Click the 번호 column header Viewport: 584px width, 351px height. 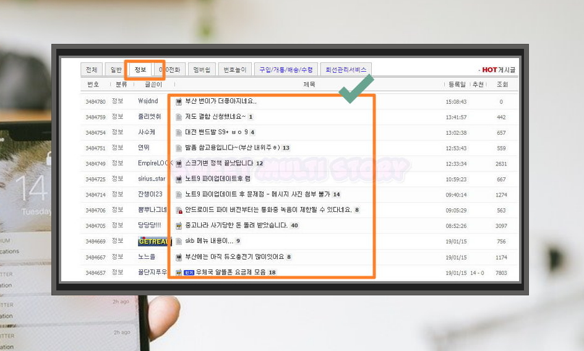[93, 85]
